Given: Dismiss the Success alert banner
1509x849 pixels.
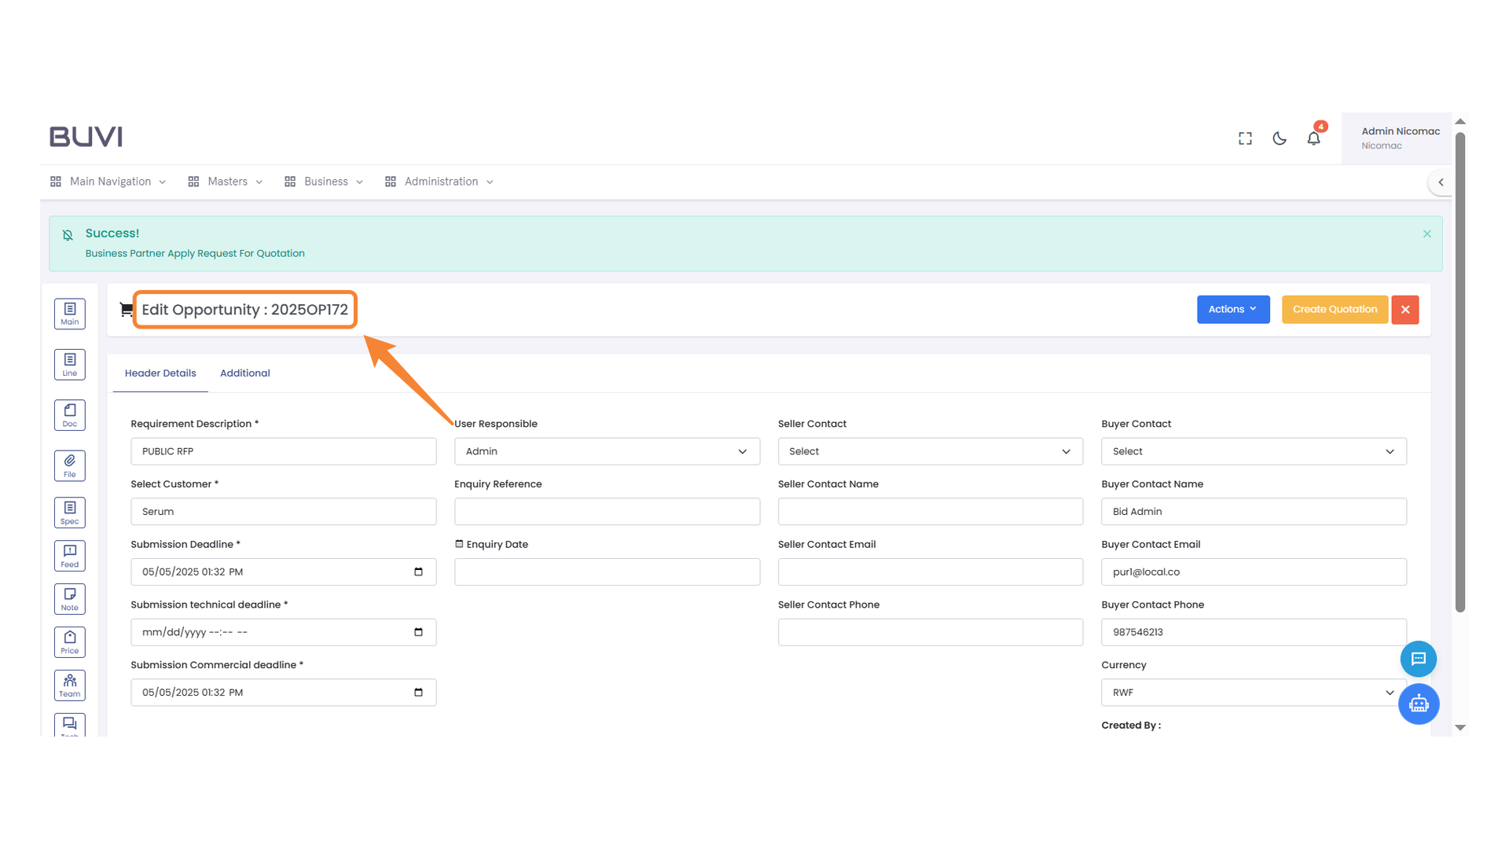Looking at the screenshot, I should click(x=1426, y=234).
